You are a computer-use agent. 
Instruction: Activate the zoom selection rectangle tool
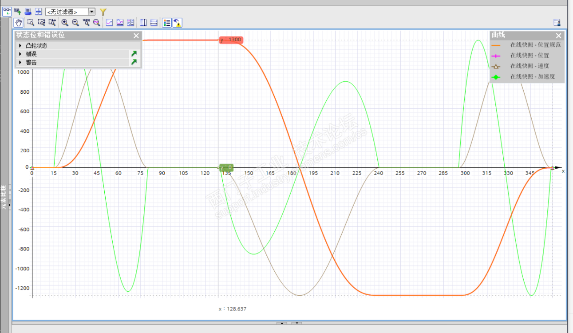coord(31,23)
